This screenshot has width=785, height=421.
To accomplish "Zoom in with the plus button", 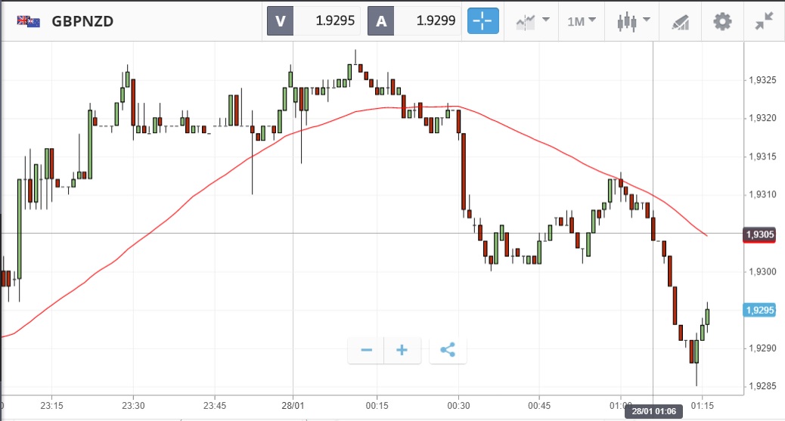I will coord(402,350).
